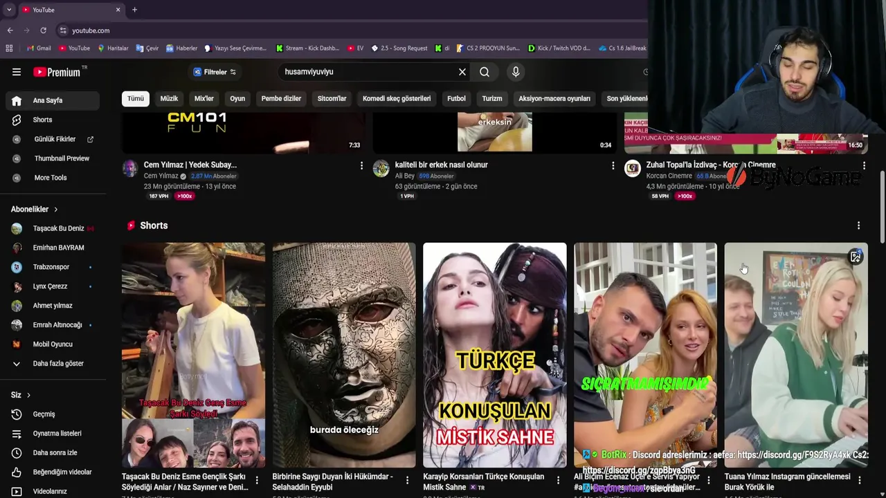
Task: Play the Tuana Yılmaz Instagram short
Action: tap(796, 355)
